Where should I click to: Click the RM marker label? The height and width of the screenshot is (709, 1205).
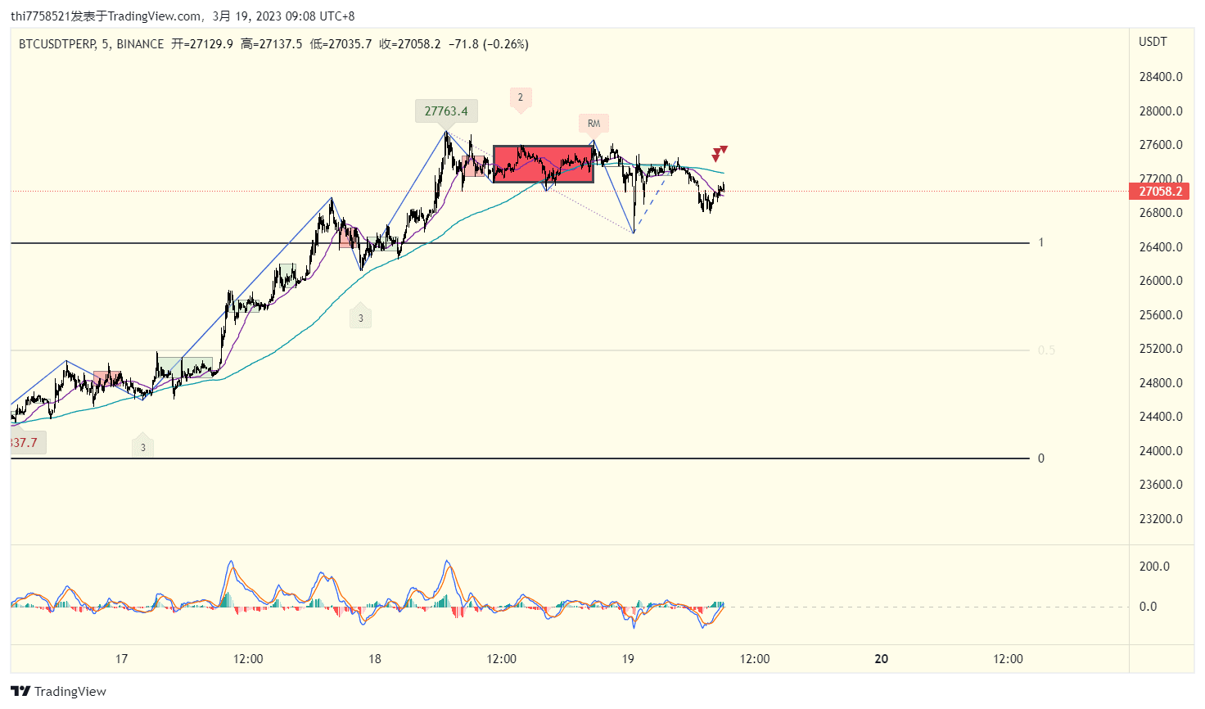pyautogui.click(x=593, y=124)
